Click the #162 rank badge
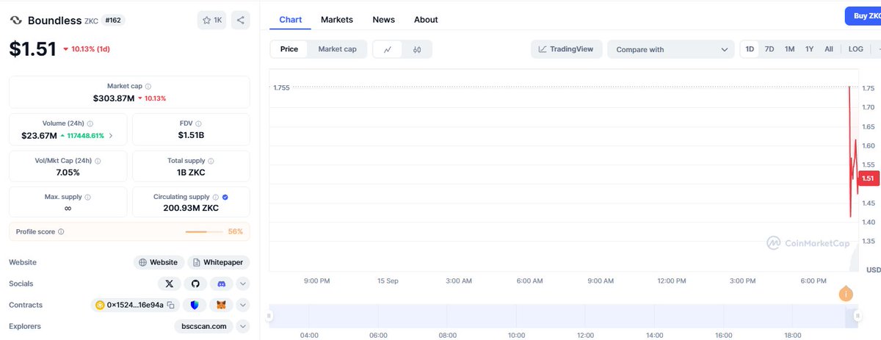 (113, 21)
